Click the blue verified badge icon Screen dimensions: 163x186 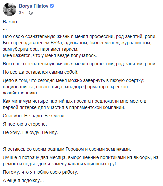[x=52, y=6]
